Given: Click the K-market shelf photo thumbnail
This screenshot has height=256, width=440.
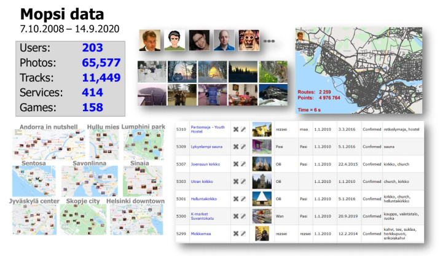Looking at the screenshot, I should pyautogui.click(x=261, y=216).
